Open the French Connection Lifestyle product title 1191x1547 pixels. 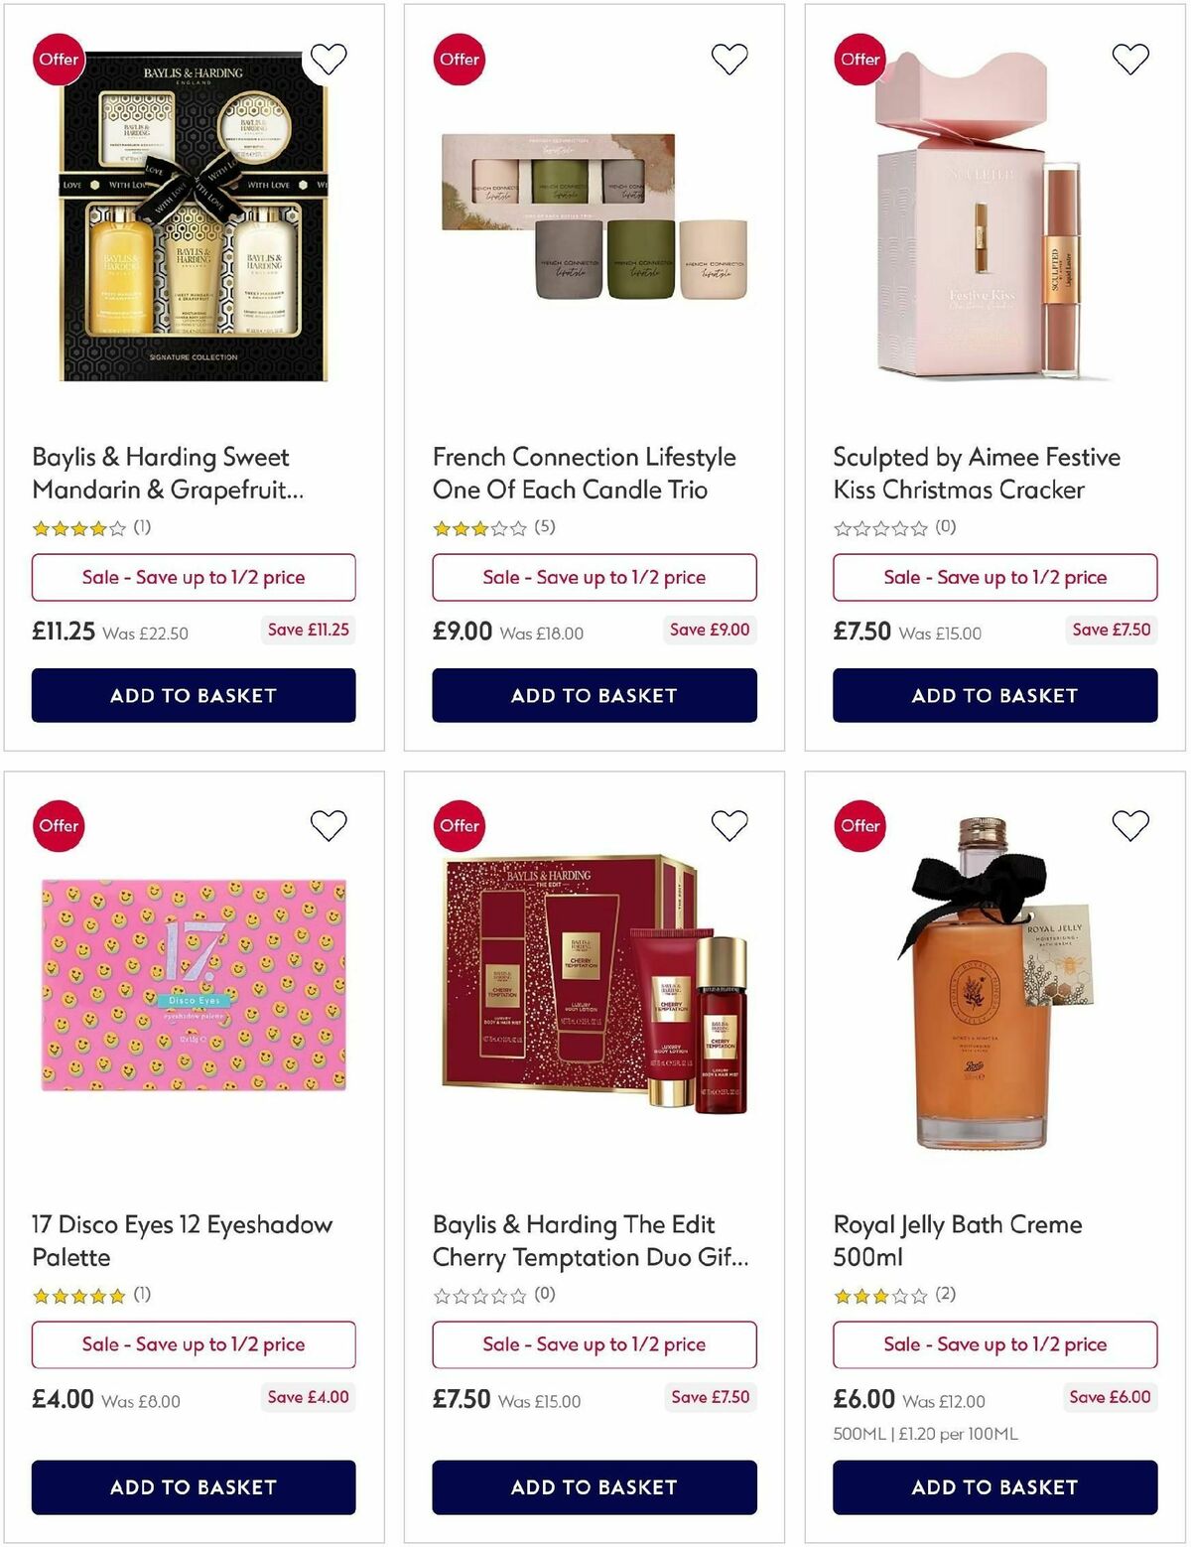point(583,474)
